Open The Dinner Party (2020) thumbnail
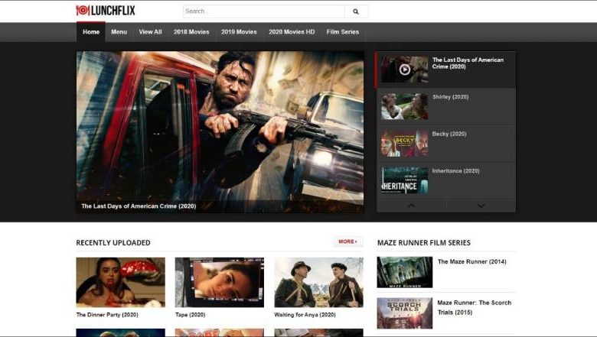 (x=121, y=282)
